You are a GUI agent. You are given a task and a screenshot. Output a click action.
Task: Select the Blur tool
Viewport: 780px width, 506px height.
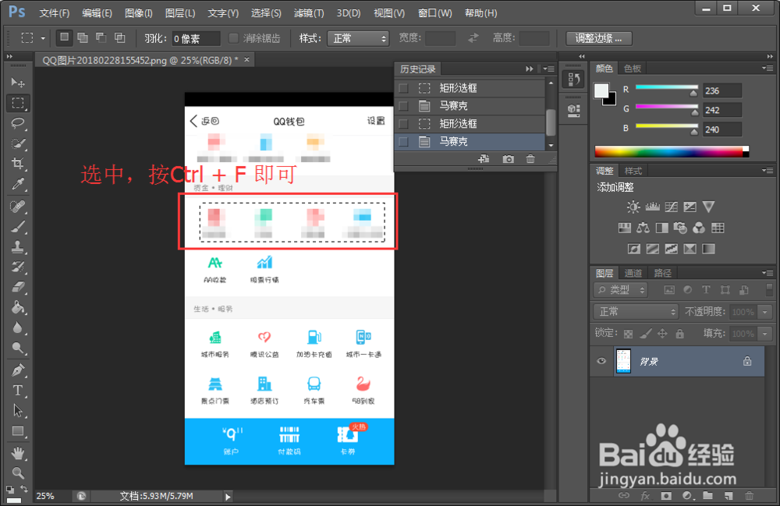pos(18,327)
